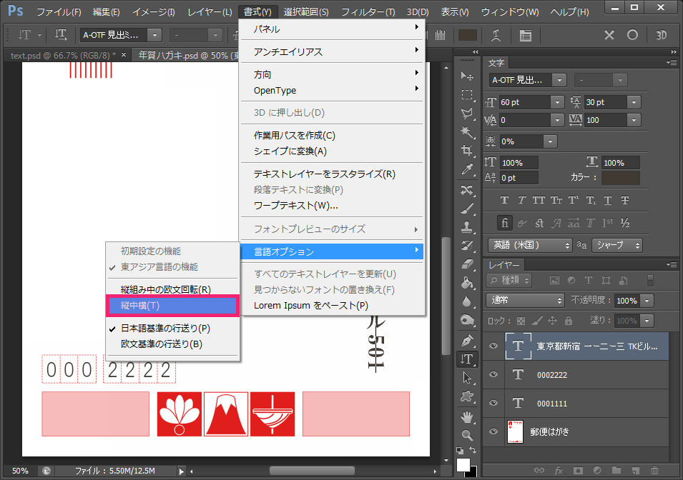Select the Pen tool in toolbar

point(467,339)
